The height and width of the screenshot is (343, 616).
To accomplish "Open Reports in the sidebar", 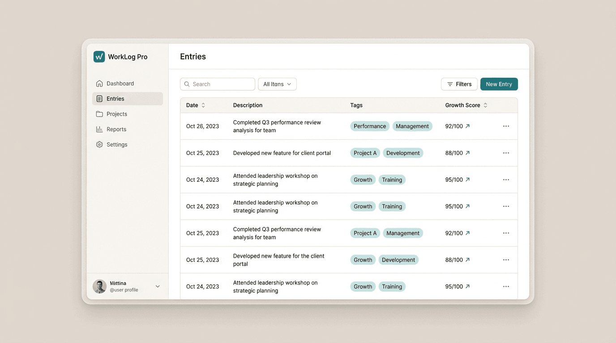I will click(128, 129).
